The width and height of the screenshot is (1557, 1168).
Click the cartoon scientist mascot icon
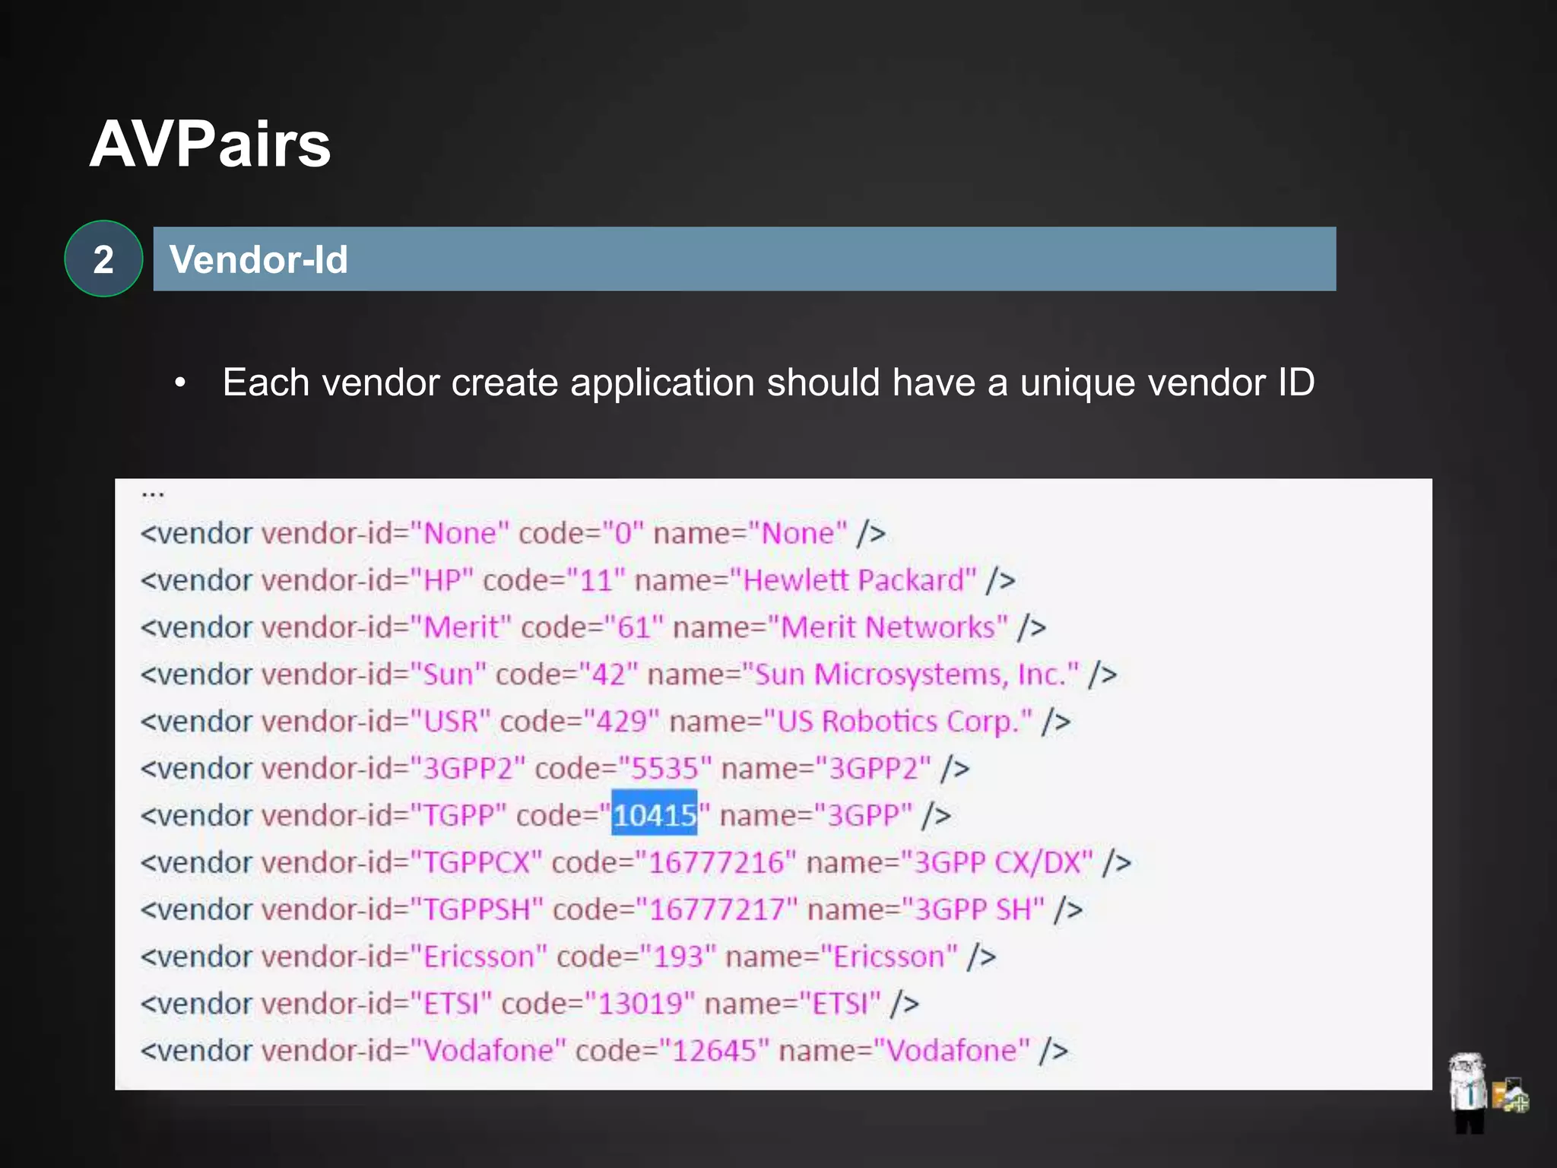pyautogui.click(x=1467, y=1091)
